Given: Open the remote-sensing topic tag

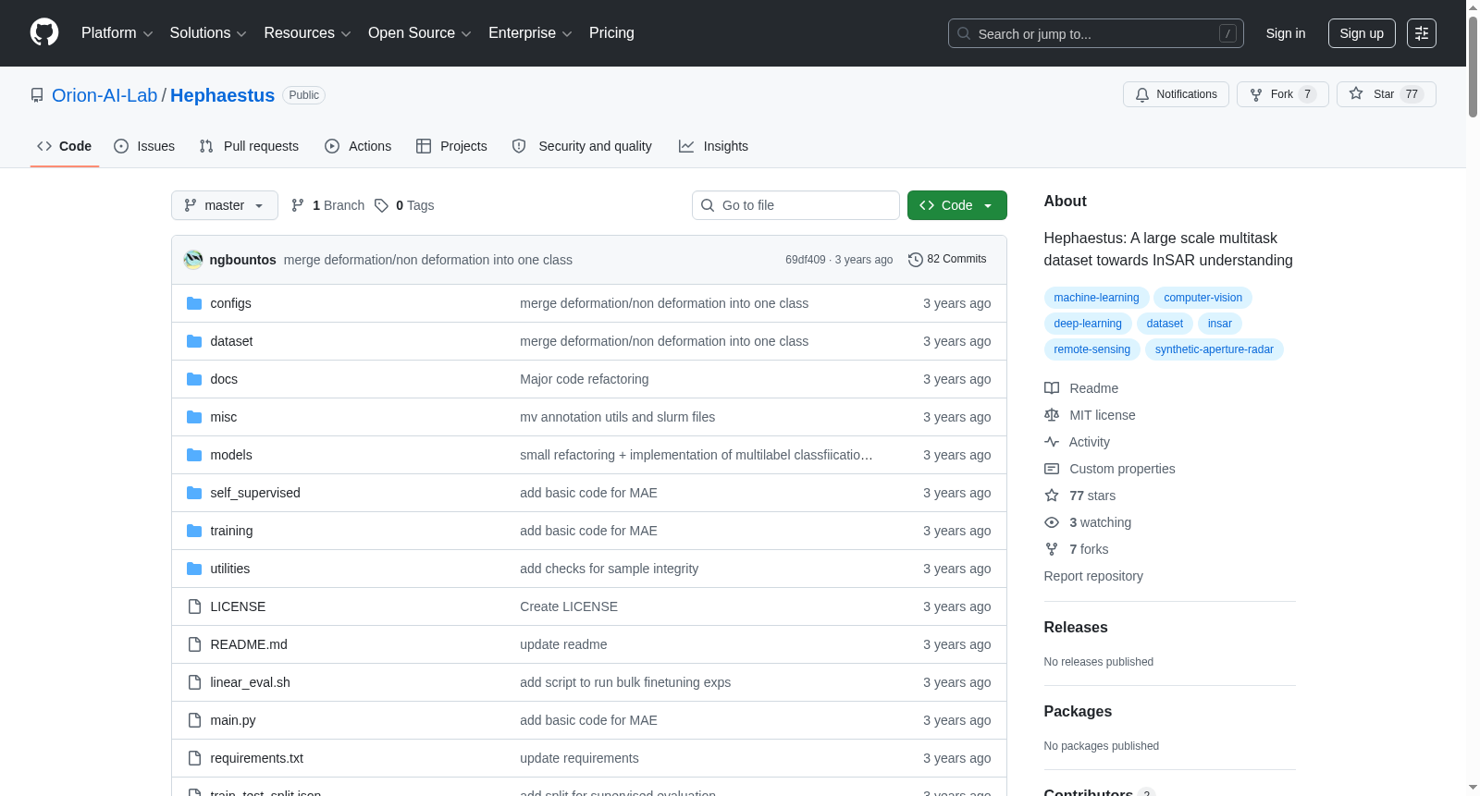Looking at the screenshot, I should 1091,349.
